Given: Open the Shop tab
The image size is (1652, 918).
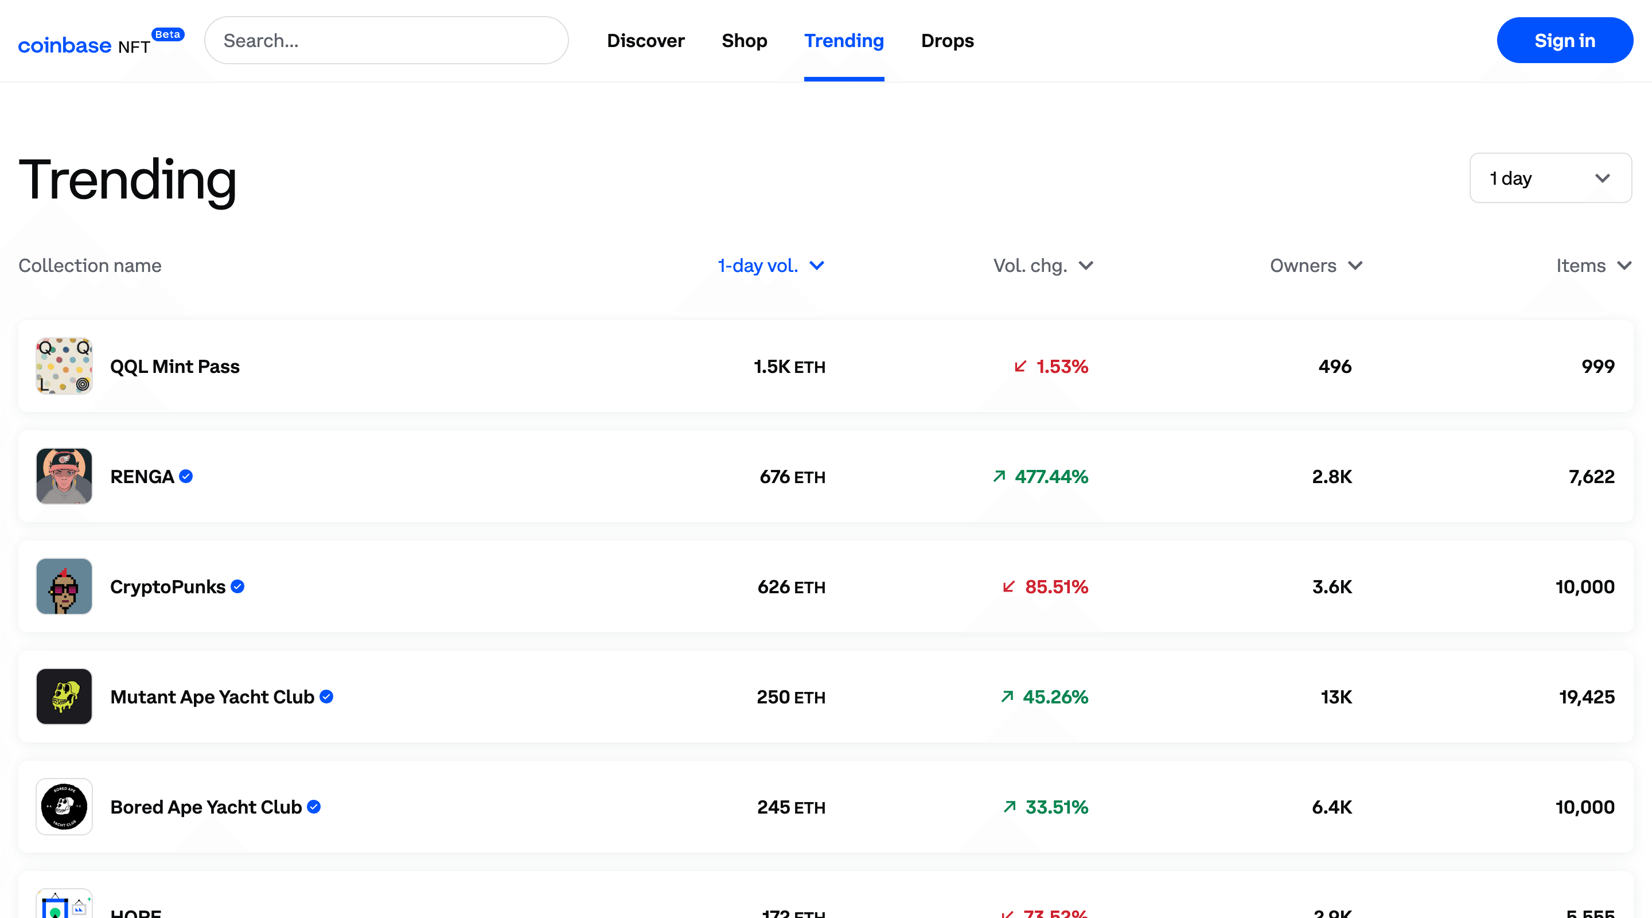Looking at the screenshot, I should 744,41.
